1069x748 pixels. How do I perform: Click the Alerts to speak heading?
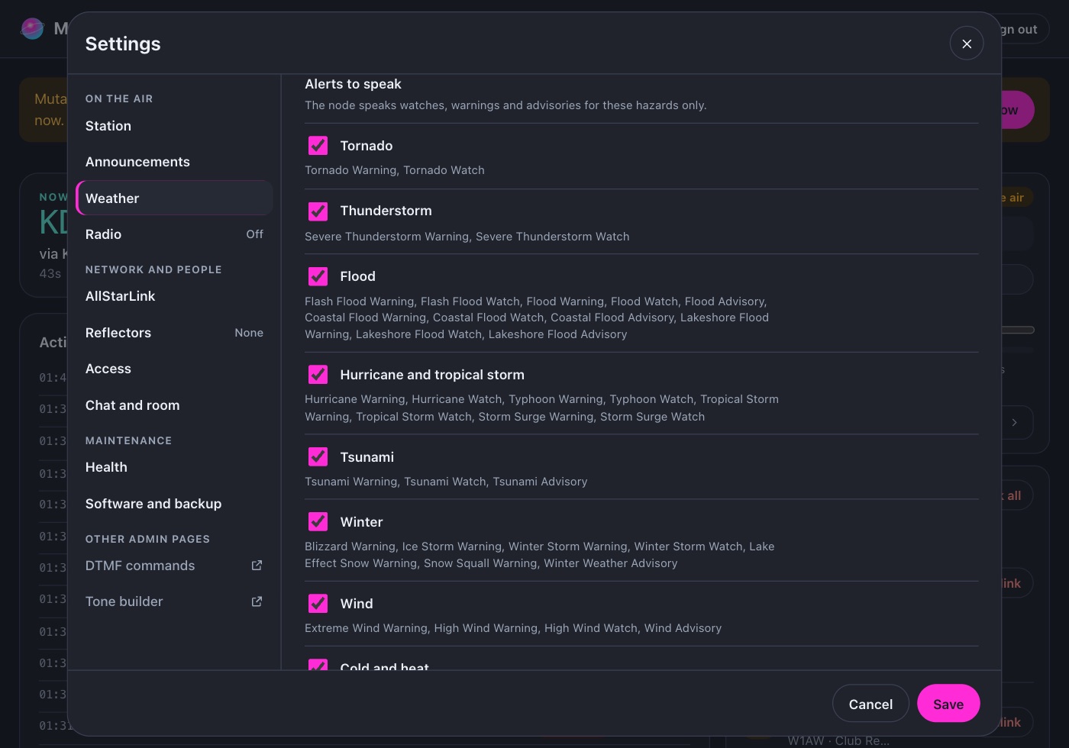point(353,84)
